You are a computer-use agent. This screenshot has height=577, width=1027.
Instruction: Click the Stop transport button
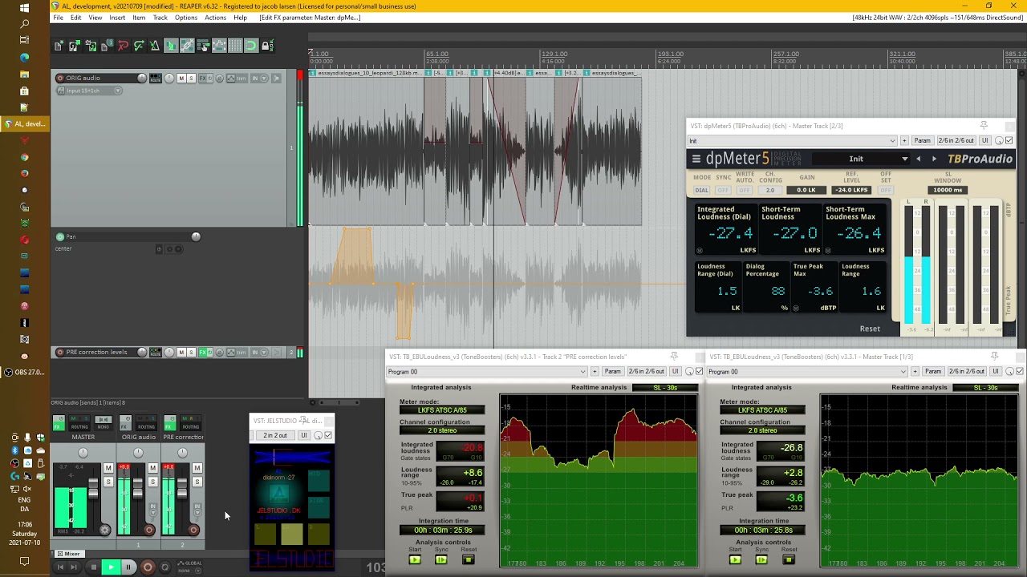click(x=93, y=567)
